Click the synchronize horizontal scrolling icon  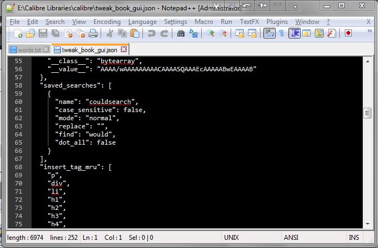pos(252,33)
